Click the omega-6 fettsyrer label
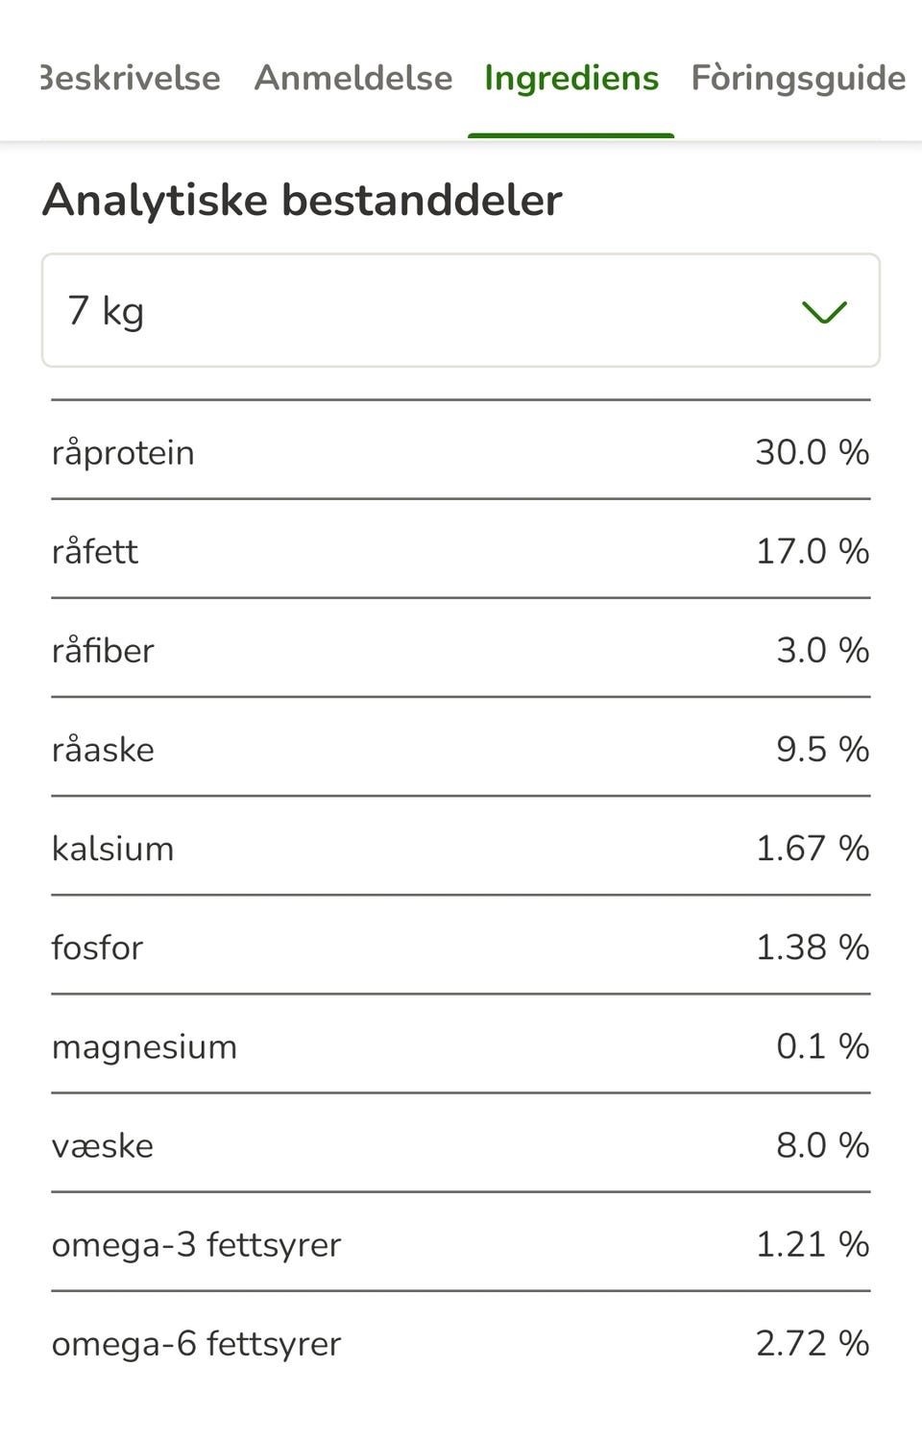 tap(197, 1343)
